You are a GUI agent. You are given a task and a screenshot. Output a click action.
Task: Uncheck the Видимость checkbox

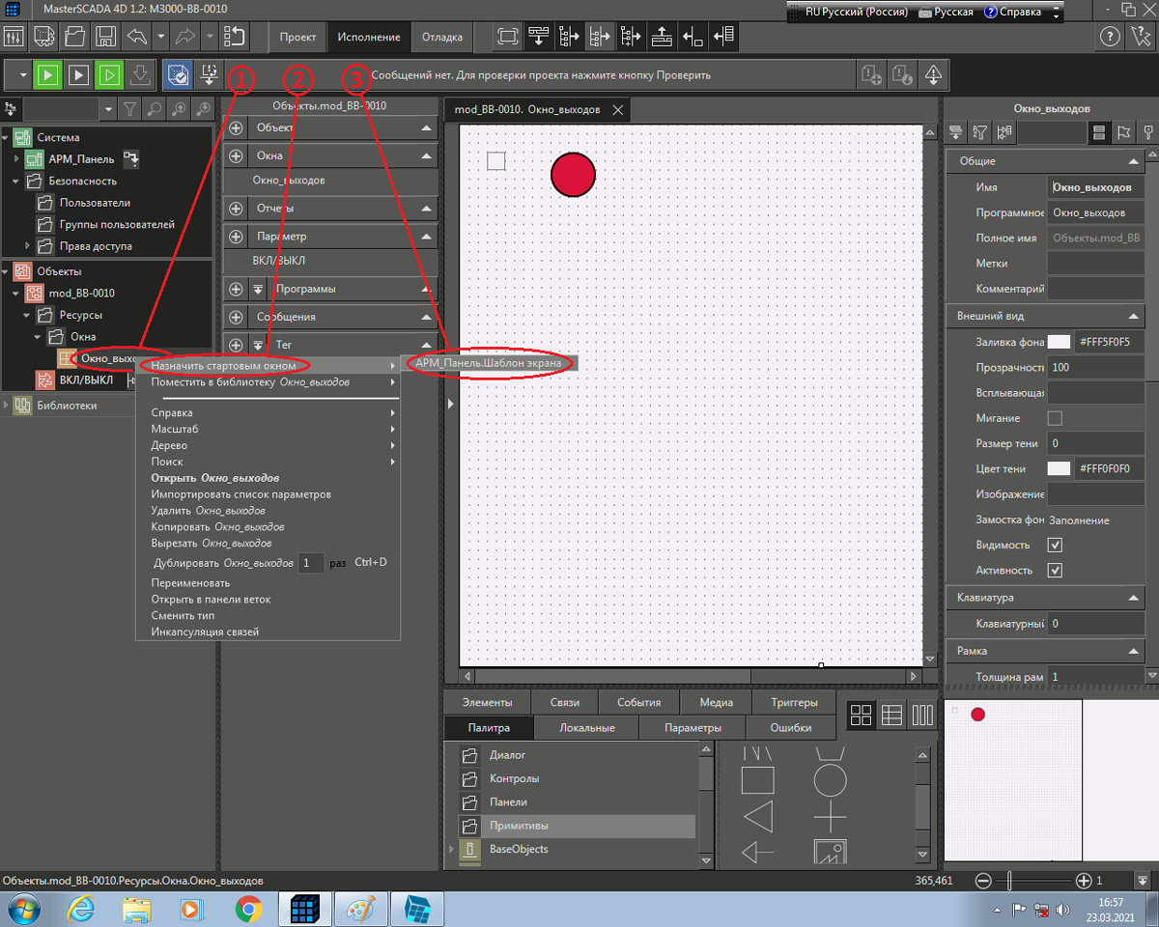coord(1055,546)
